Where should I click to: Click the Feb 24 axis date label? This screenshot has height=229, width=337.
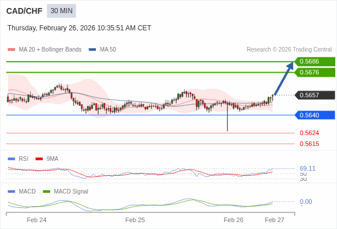(x=37, y=220)
